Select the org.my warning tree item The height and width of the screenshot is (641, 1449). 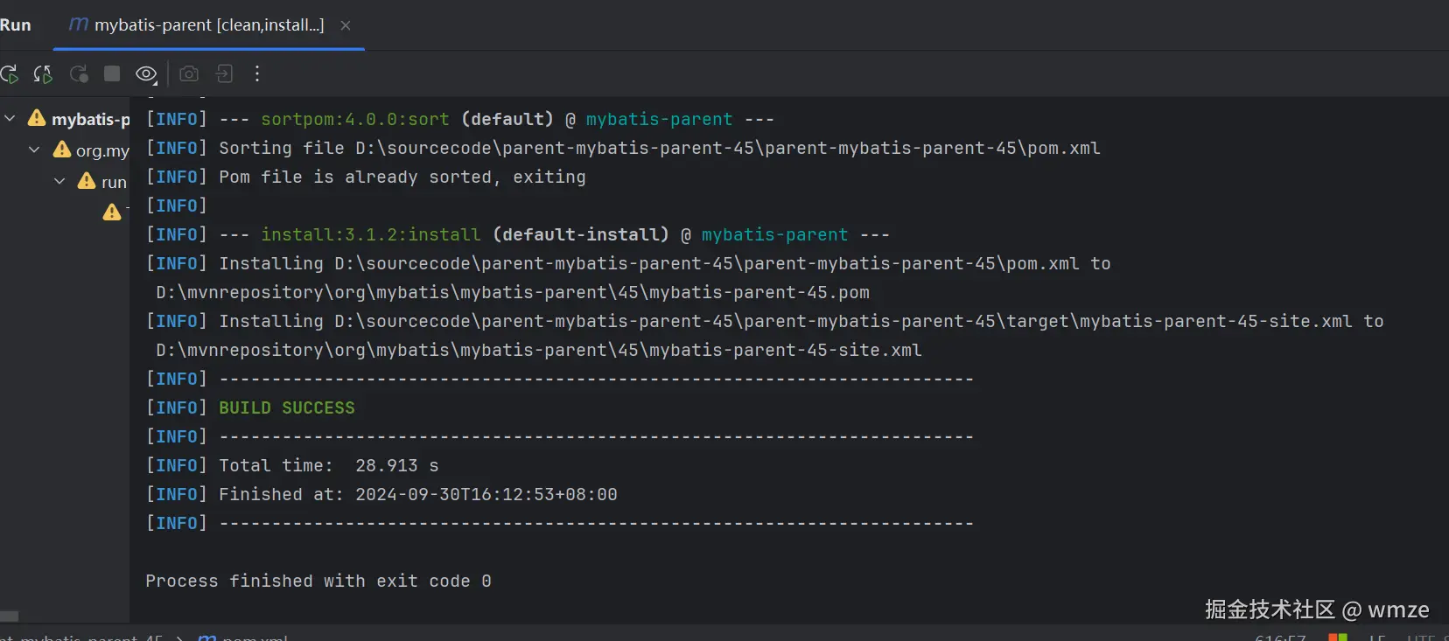101,150
